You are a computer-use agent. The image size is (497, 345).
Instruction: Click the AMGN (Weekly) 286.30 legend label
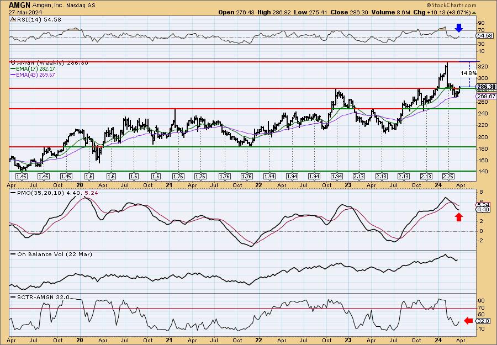point(49,63)
